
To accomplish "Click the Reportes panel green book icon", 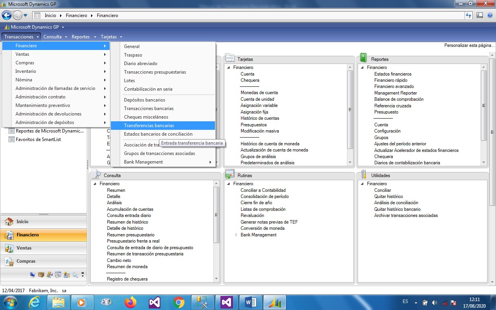I will (x=363, y=58).
